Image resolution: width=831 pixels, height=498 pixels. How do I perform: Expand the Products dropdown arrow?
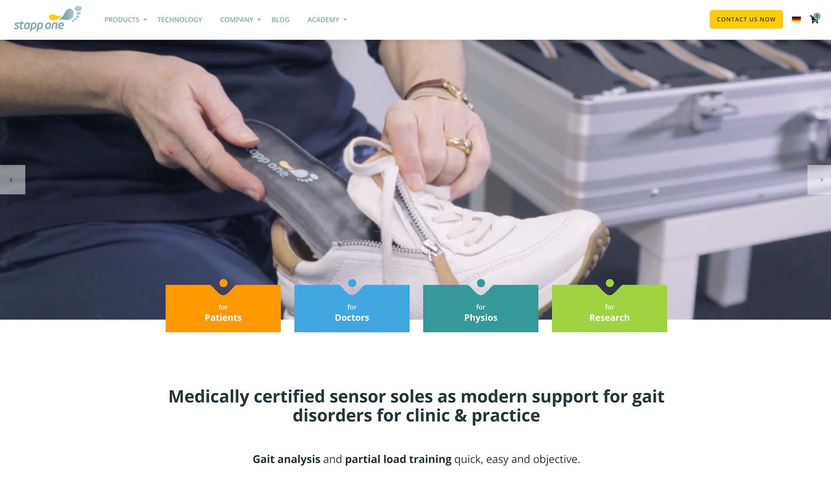point(145,20)
